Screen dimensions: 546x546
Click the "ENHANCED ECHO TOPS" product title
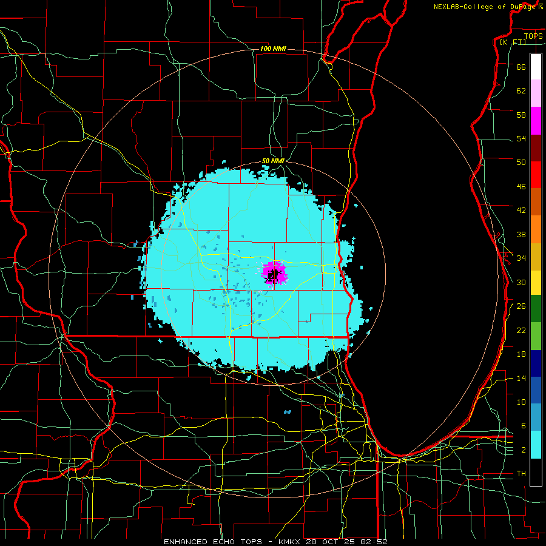click(x=213, y=542)
